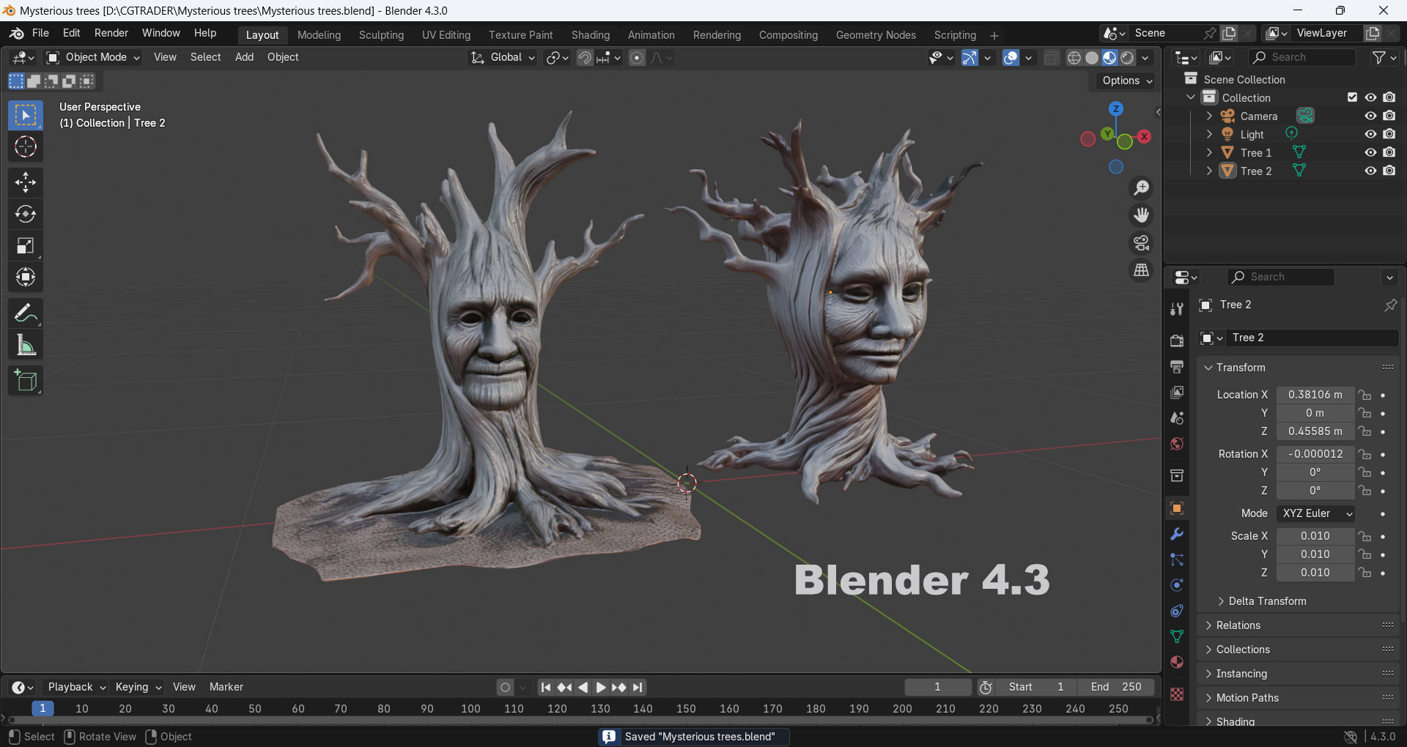
Task: Open the View Layer properties tab
Action: [x=1177, y=393]
